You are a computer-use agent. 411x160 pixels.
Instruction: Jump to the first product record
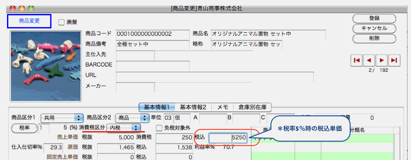point(356,60)
